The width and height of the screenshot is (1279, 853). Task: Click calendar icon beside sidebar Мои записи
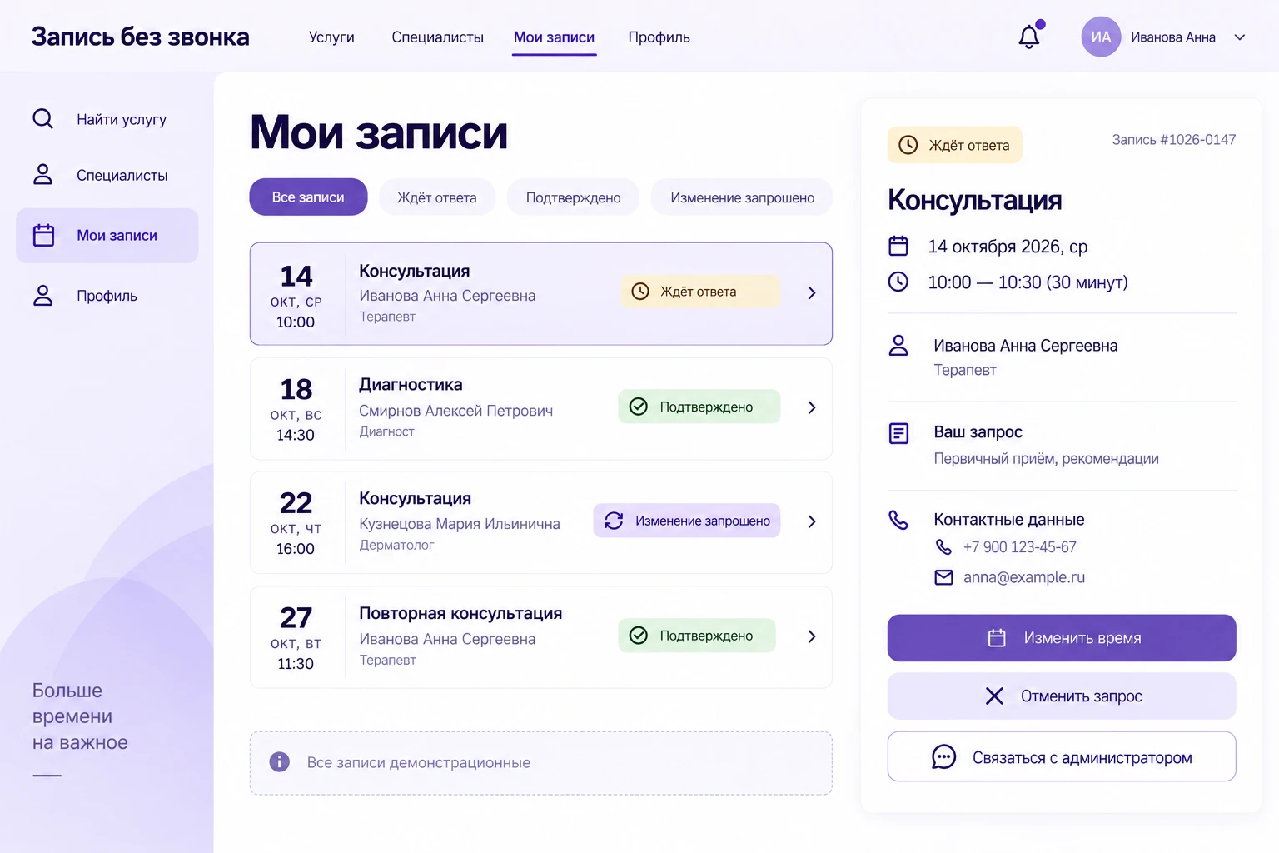[43, 236]
